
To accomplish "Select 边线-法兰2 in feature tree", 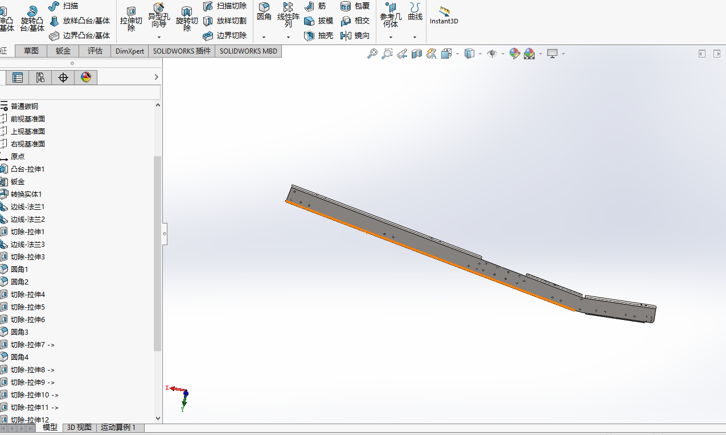I will point(27,219).
